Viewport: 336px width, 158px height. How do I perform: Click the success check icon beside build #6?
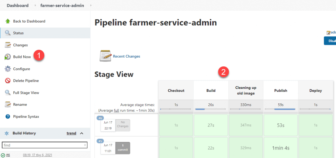3,155
